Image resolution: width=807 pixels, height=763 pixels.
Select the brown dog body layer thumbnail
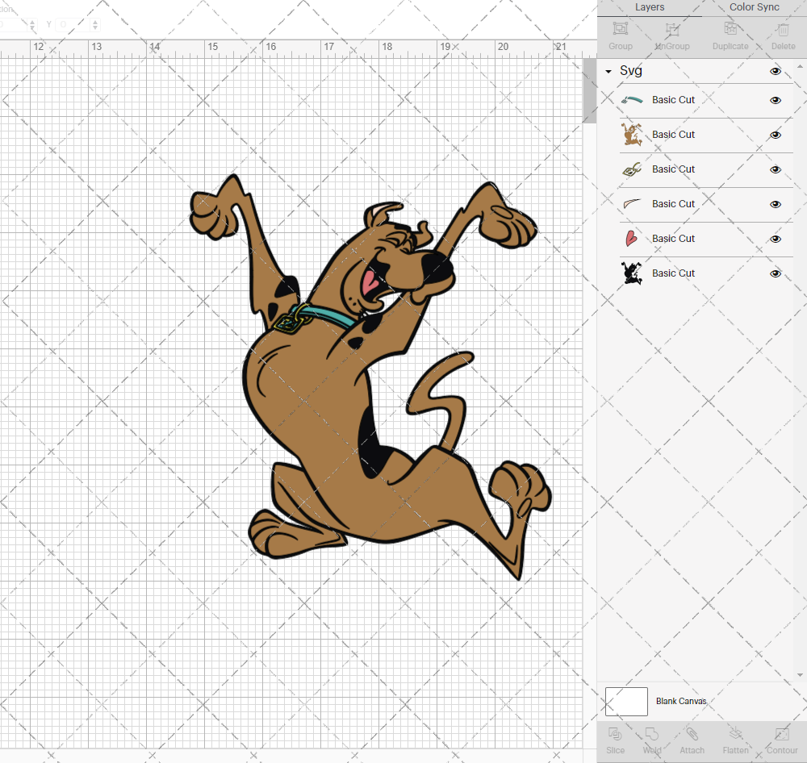632,134
